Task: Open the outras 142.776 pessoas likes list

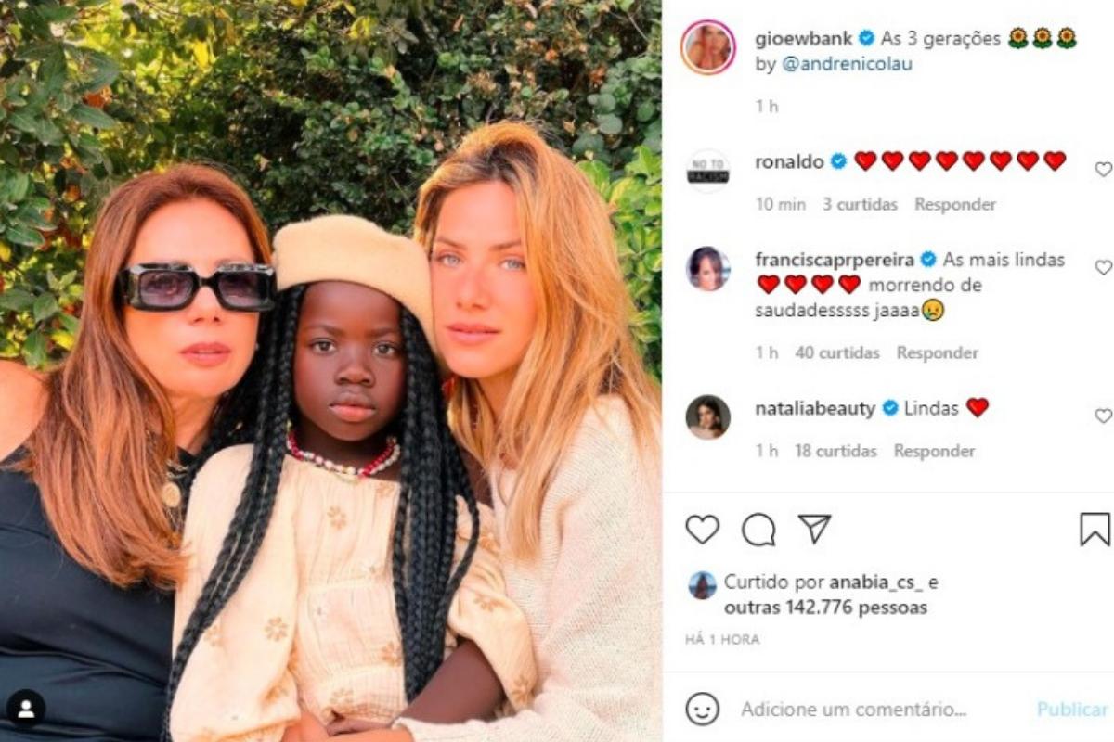Action: [825, 608]
